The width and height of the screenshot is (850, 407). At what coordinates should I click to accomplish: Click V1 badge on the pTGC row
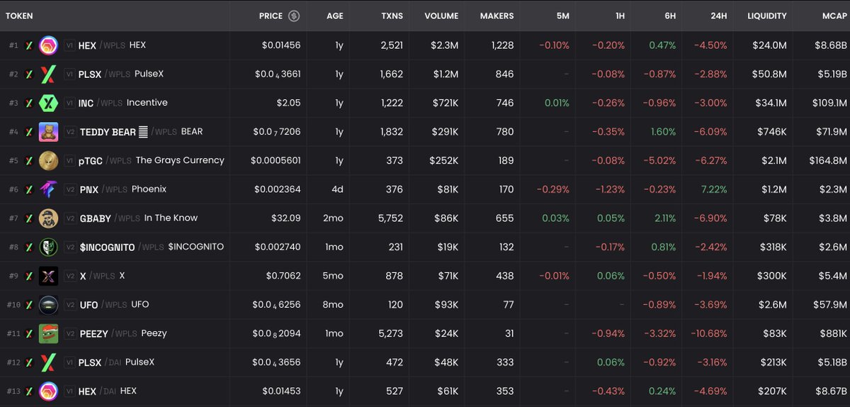point(69,161)
